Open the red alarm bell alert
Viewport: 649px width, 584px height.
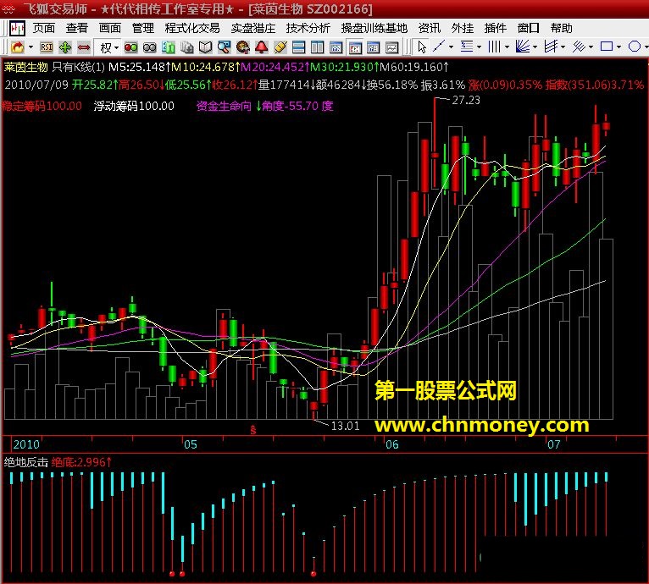point(262,47)
